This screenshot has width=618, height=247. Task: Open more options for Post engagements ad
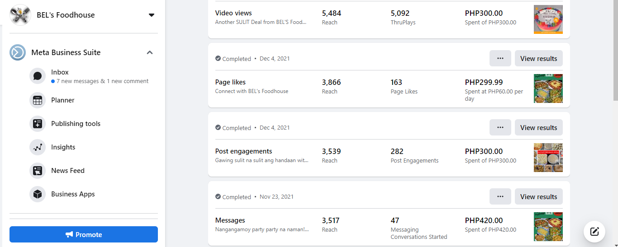(x=500, y=127)
